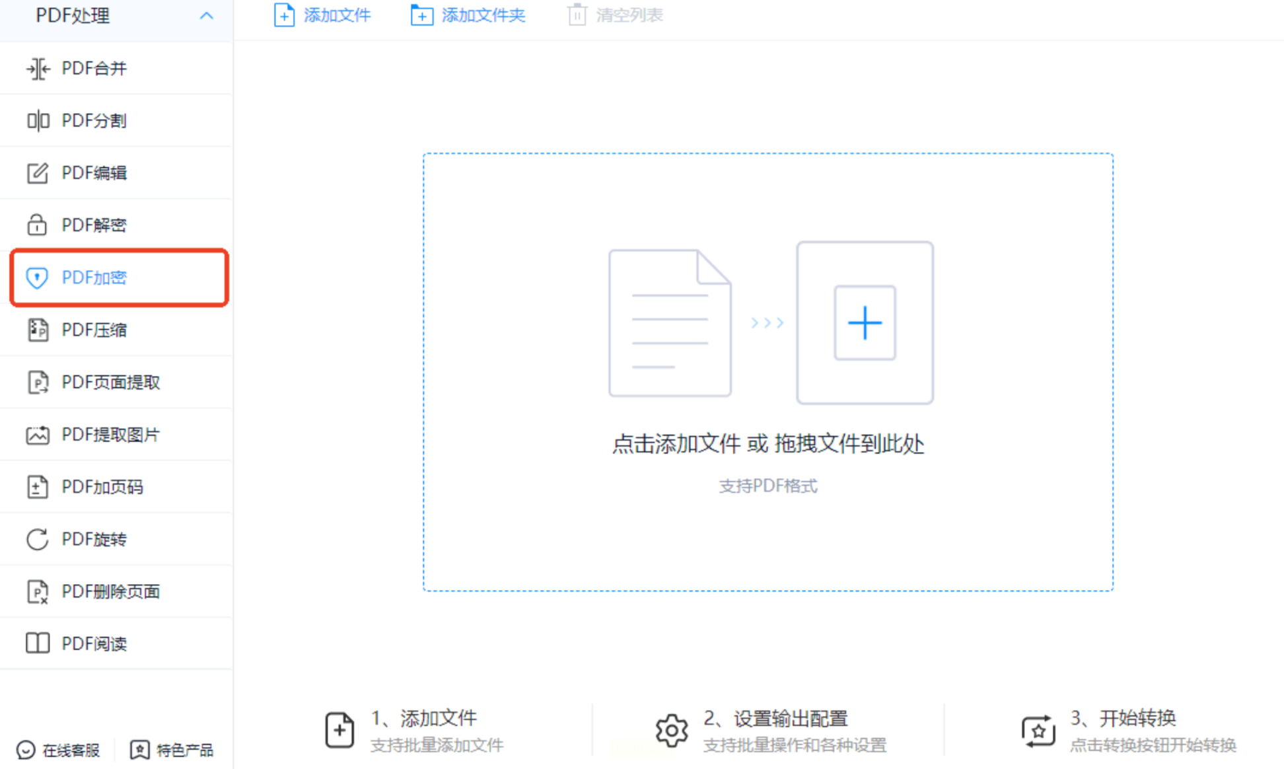Select the PDF加页码 menu item

point(102,487)
